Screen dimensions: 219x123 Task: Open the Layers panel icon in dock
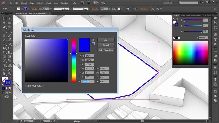(215, 79)
